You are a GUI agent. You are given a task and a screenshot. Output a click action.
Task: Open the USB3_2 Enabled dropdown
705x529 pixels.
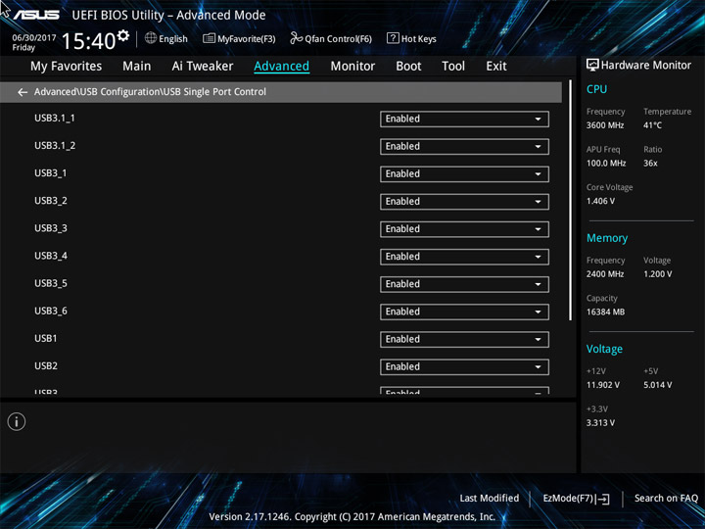[x=464, y=202]
